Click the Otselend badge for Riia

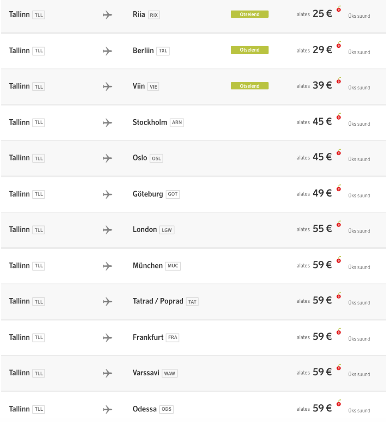[x=250, y=14]
